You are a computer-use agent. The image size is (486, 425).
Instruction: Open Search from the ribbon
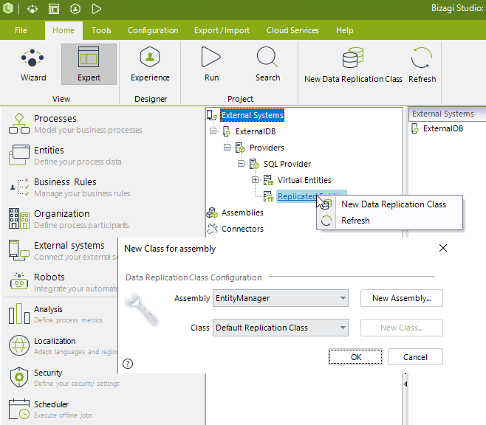[x=267, y=64]
